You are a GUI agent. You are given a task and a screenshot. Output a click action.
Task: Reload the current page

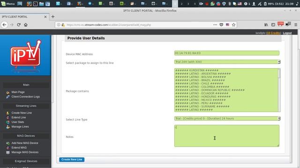tap(19, 25)
